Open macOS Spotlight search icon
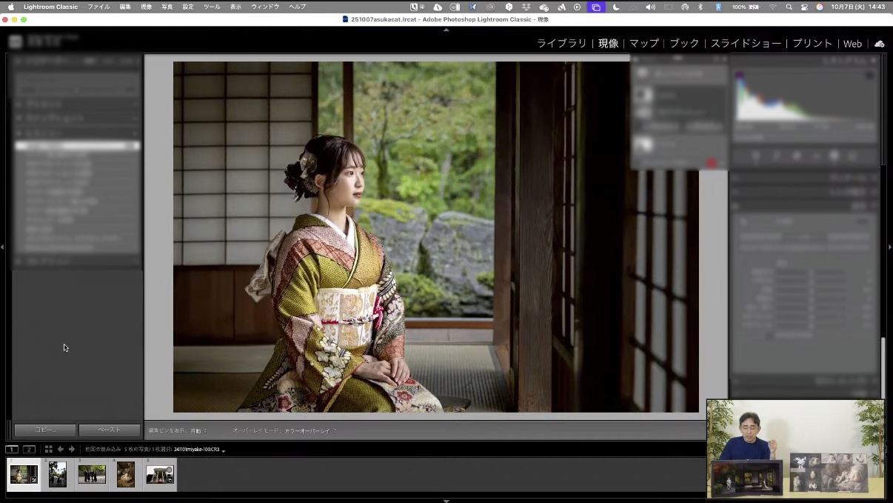The height and width of the screenshot is (503, 893). [x=789, y=7]
